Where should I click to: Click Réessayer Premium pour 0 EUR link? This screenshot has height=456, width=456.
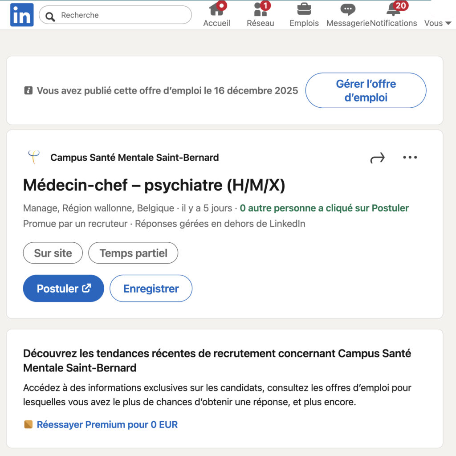[107, 424]
